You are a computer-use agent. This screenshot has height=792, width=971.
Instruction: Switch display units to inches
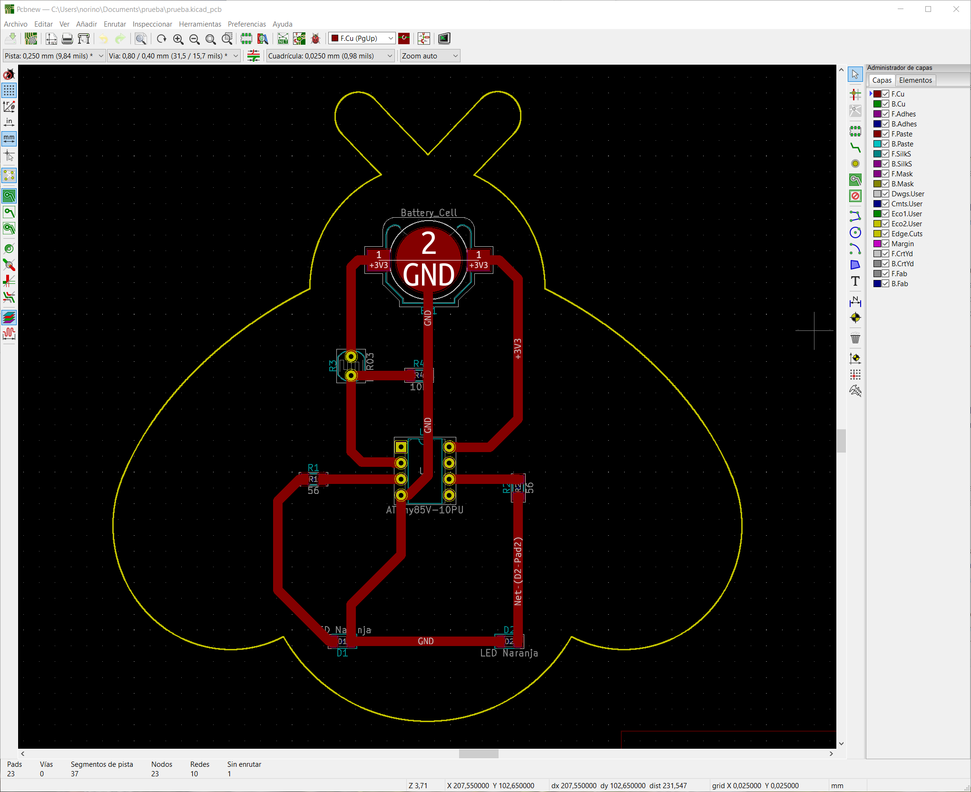coord(9,122)
